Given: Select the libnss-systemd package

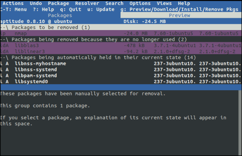Looking at the screenshot, I should (x=36, y=69).
